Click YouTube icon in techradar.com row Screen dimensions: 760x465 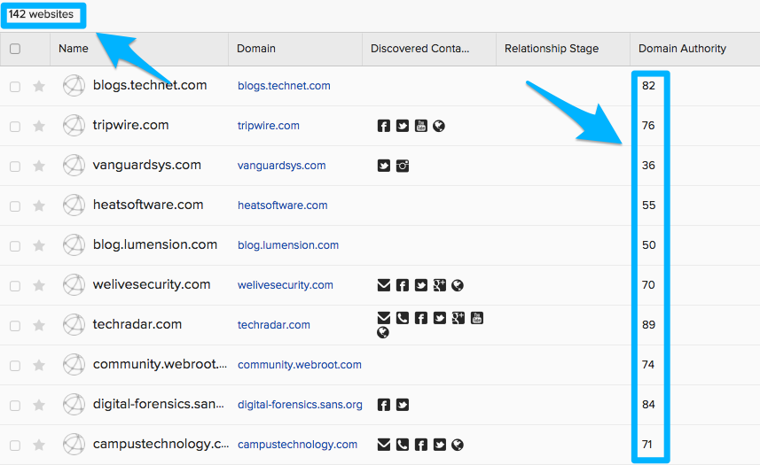click(477, 318)
